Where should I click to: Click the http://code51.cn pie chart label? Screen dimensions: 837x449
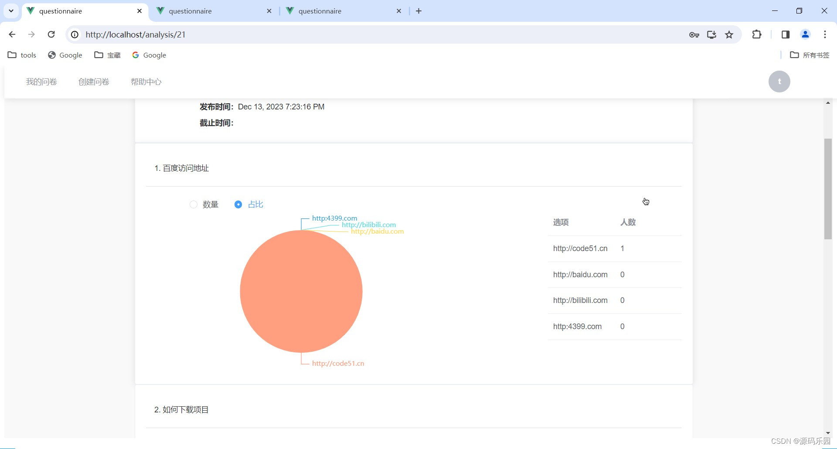pos(338,363)
